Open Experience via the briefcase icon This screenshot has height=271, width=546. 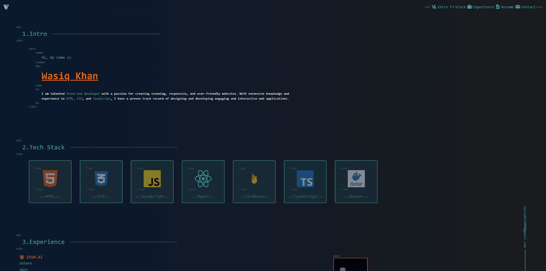(470, 6)
